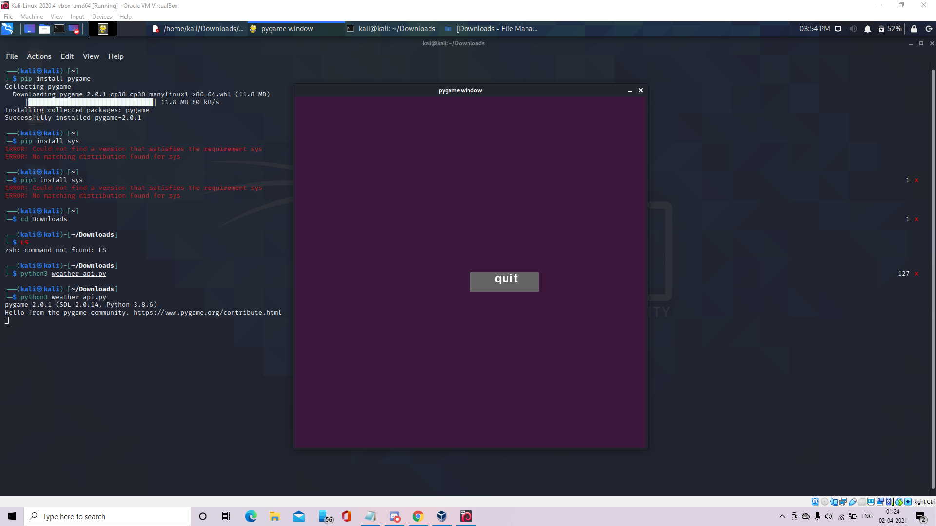This screenshot has height=526, width=936.
Task: Mute the volume in the Kali top panel
Action: click(x=853, y=29)
